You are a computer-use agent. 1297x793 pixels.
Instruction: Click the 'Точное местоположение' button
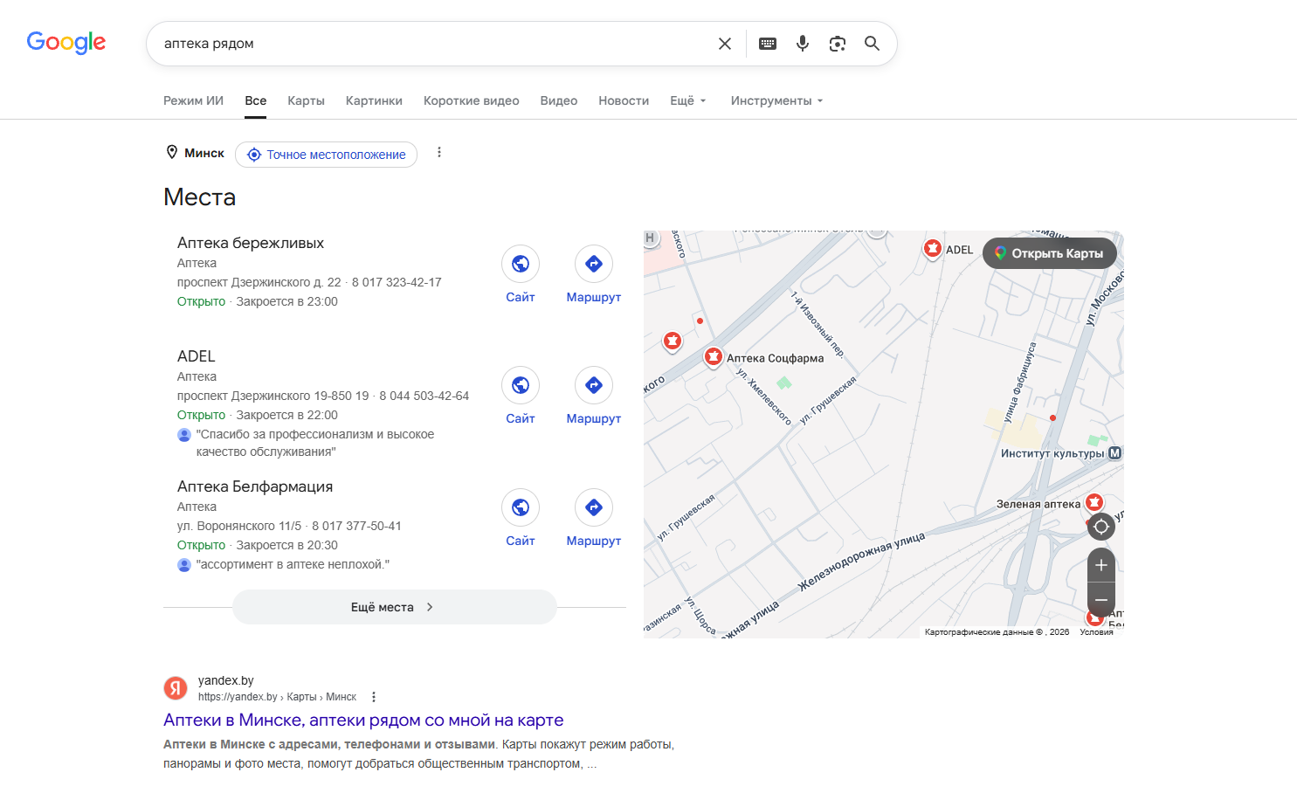[326, 155]
